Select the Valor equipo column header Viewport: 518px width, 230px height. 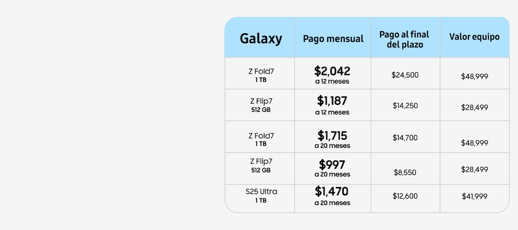[x=474, y=37]
